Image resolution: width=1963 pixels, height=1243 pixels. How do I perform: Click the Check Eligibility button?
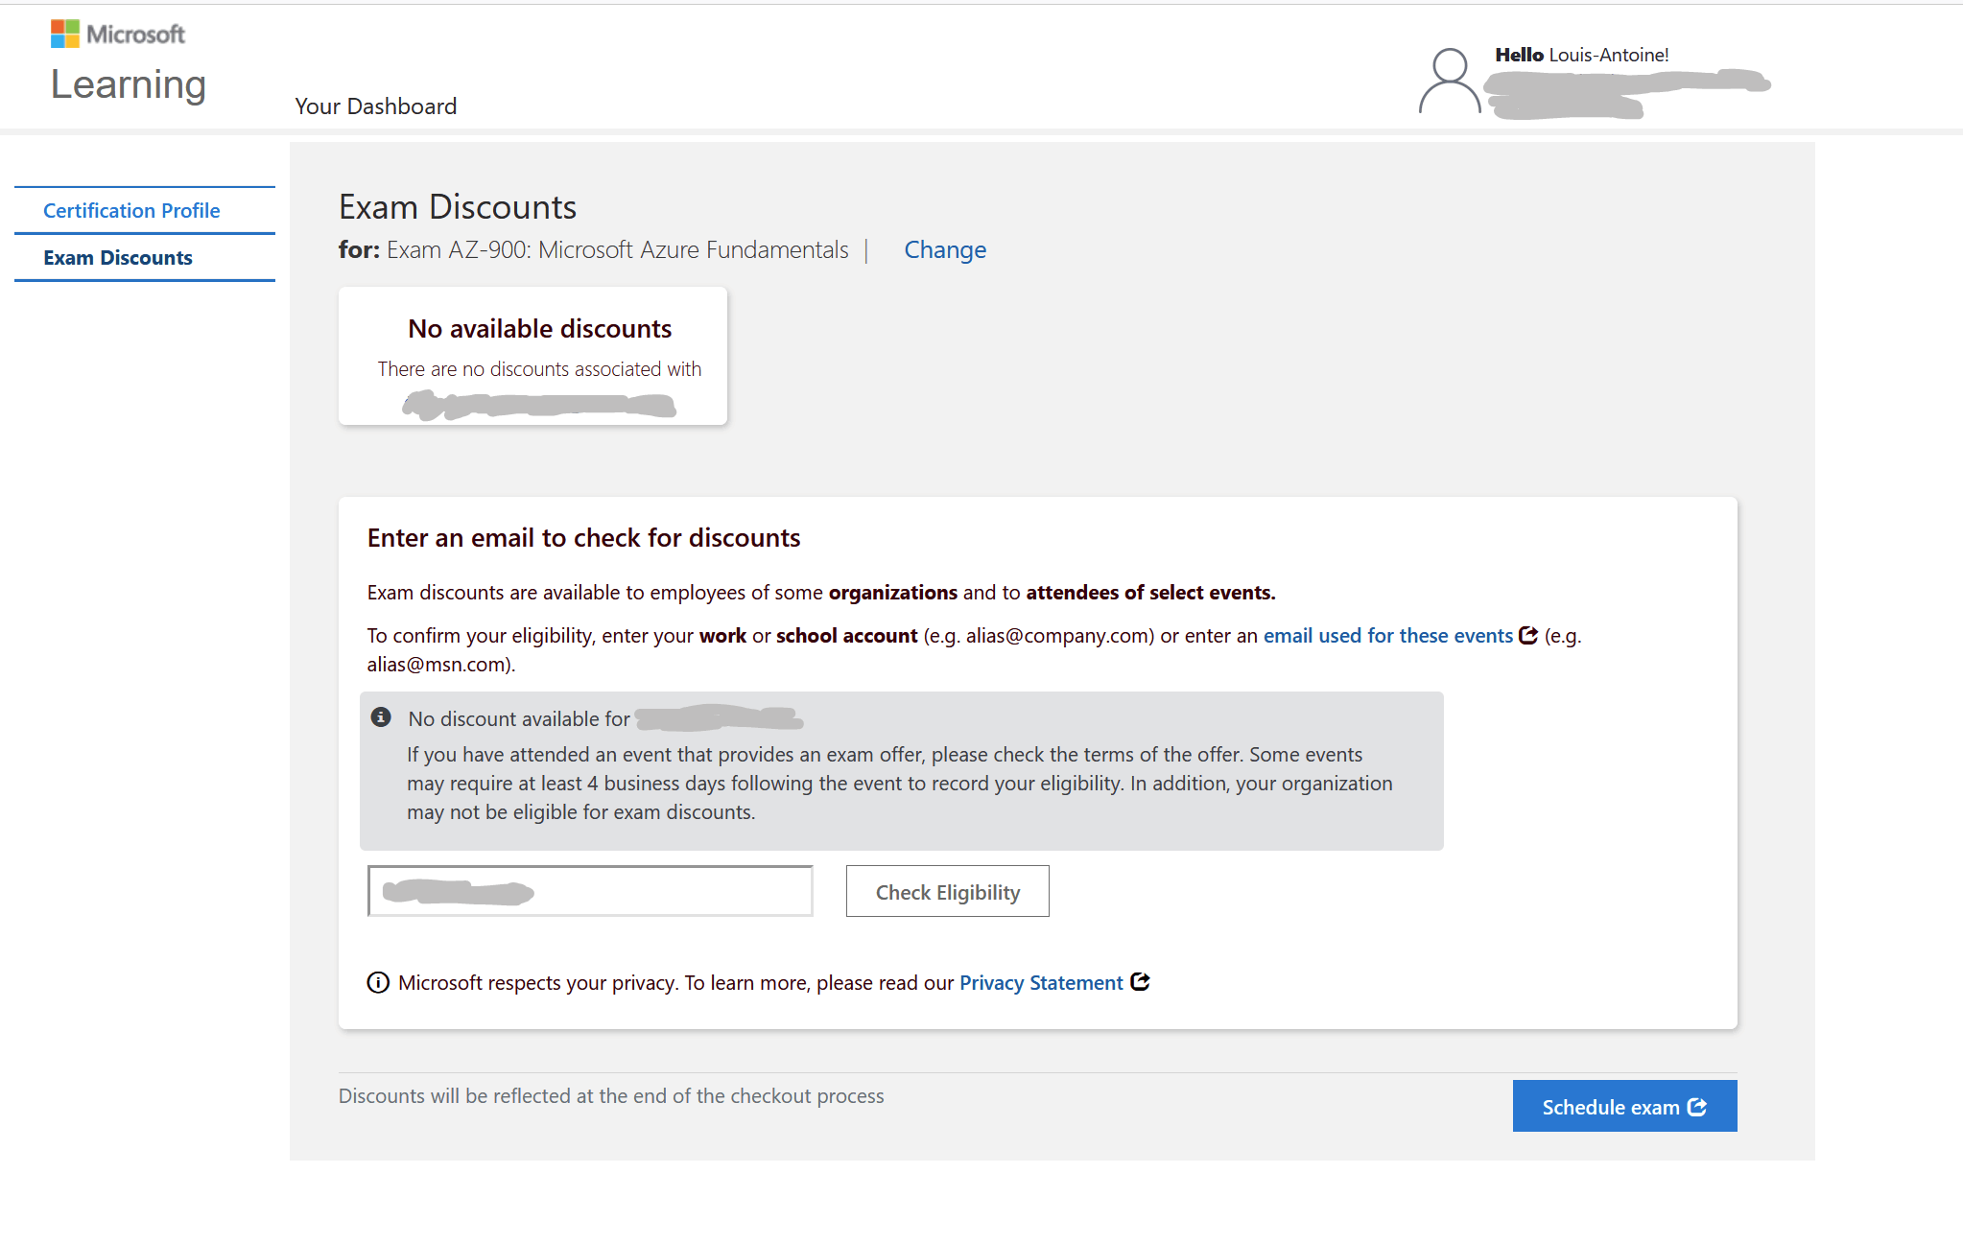[x=947, y=892]
